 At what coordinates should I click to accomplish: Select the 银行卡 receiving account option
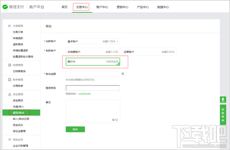click(x=93, y=62)
